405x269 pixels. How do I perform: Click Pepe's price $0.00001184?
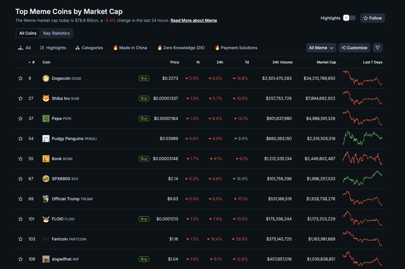click(166, 118)
